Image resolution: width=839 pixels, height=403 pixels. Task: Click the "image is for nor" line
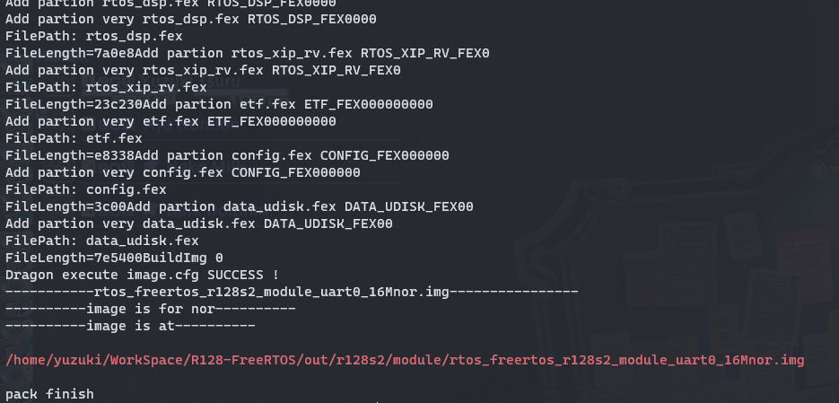[150, 309]
